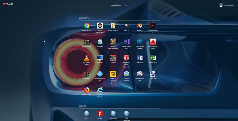Viewport: 238px width, 121px height.
Task: Open Cesium NewYork
Action: click(126, 74)
